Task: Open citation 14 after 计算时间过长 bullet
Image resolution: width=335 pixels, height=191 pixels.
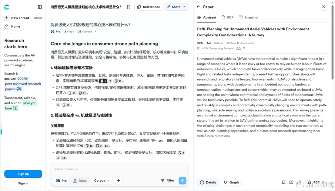Action: pos(106,146)
